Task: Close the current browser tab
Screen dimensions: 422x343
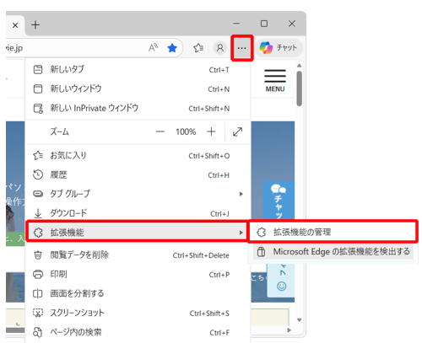Action: pos(15,25)
